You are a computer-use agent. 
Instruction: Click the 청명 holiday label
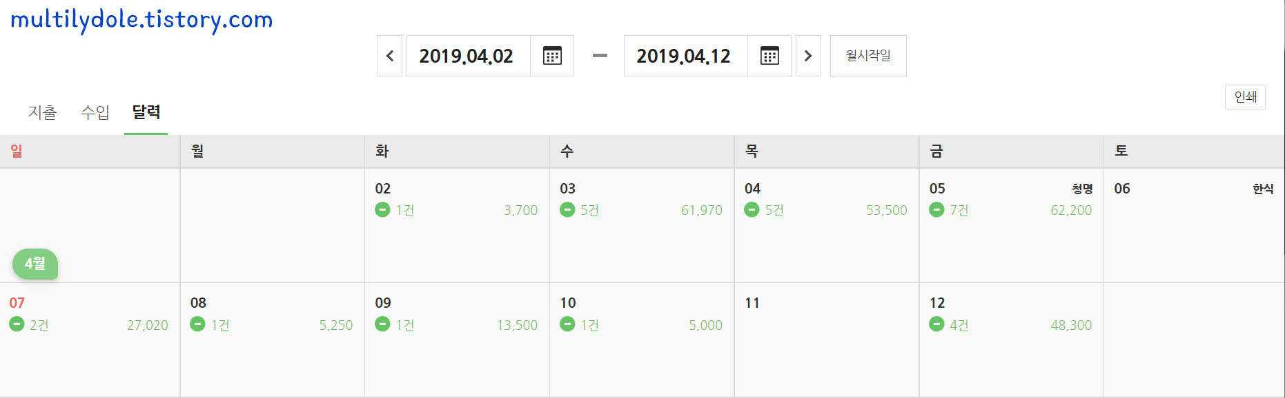[x=1082, y=189]
